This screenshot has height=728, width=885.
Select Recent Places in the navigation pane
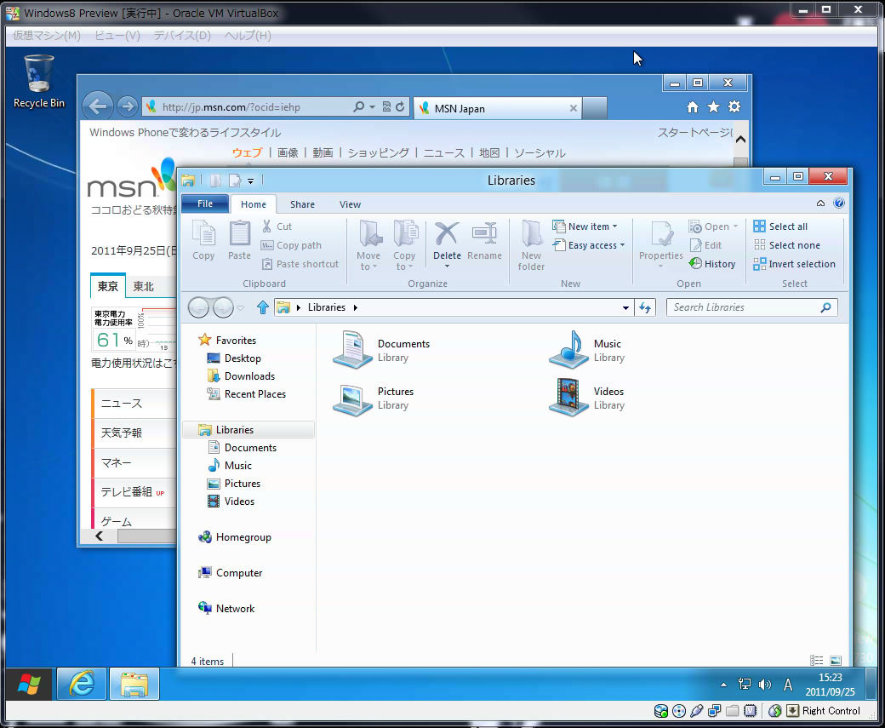(255, 394)
